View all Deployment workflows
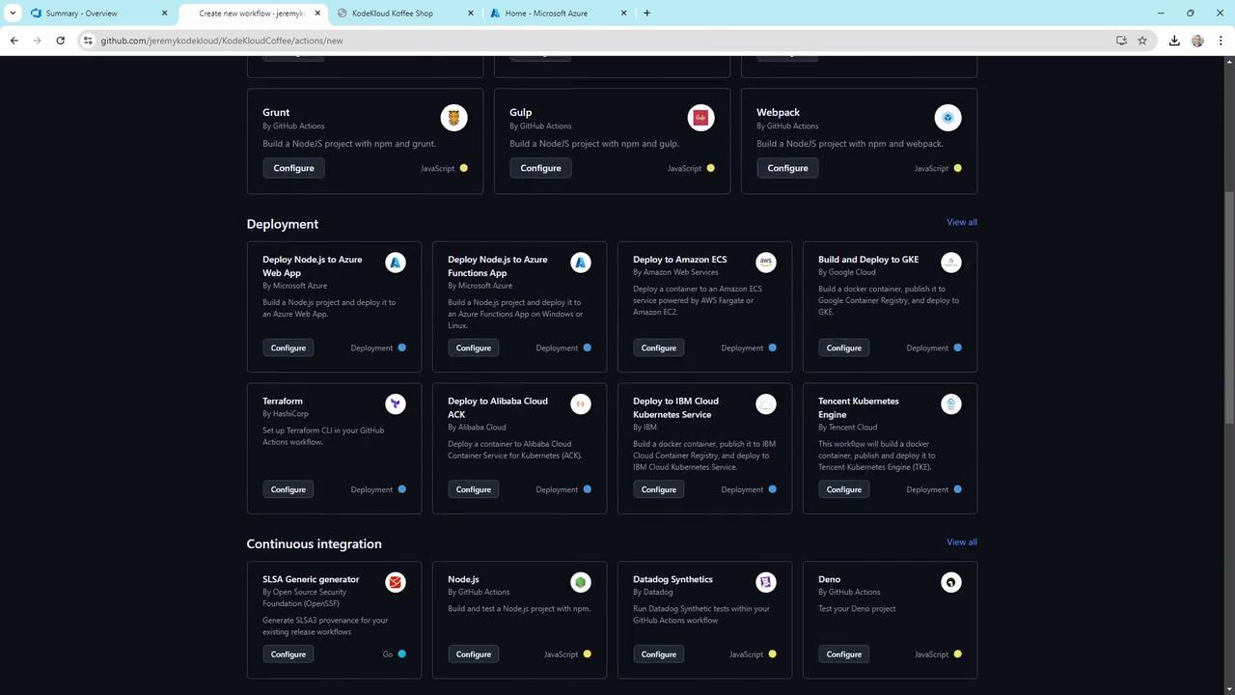Viewport: 1235px width, 695px height. click(961, 222)
